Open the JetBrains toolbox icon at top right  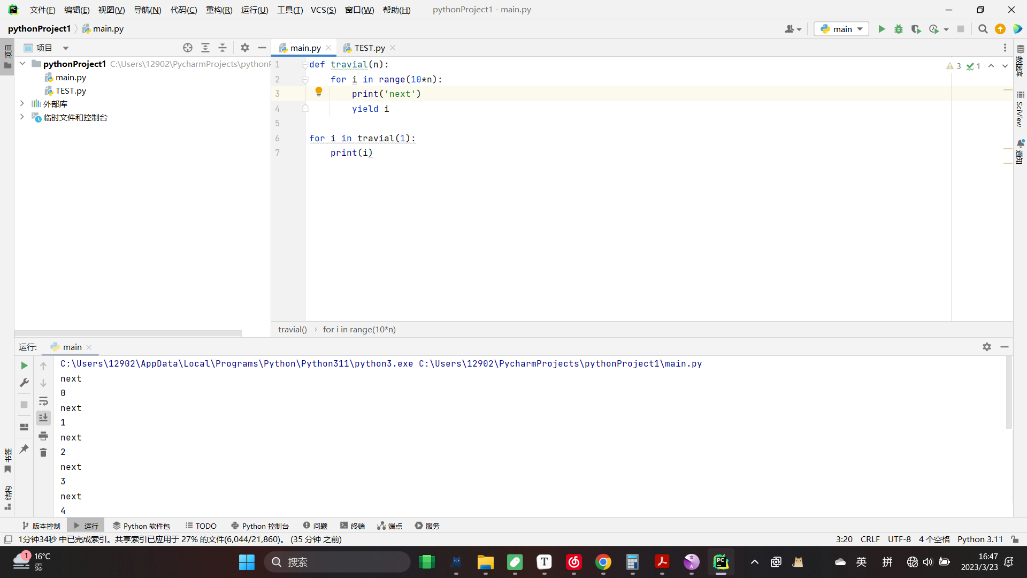(1017, 29)
